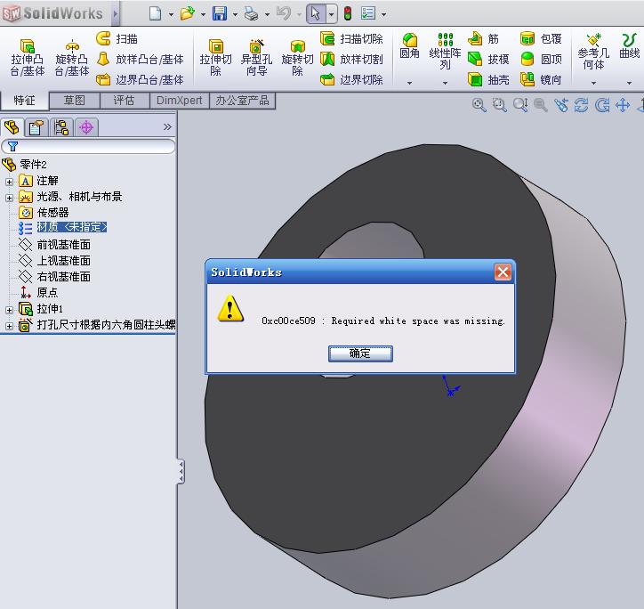The height and width of the screenshot is (609, 644).
Task: Print with the printer icon
Action: point(252,13)
